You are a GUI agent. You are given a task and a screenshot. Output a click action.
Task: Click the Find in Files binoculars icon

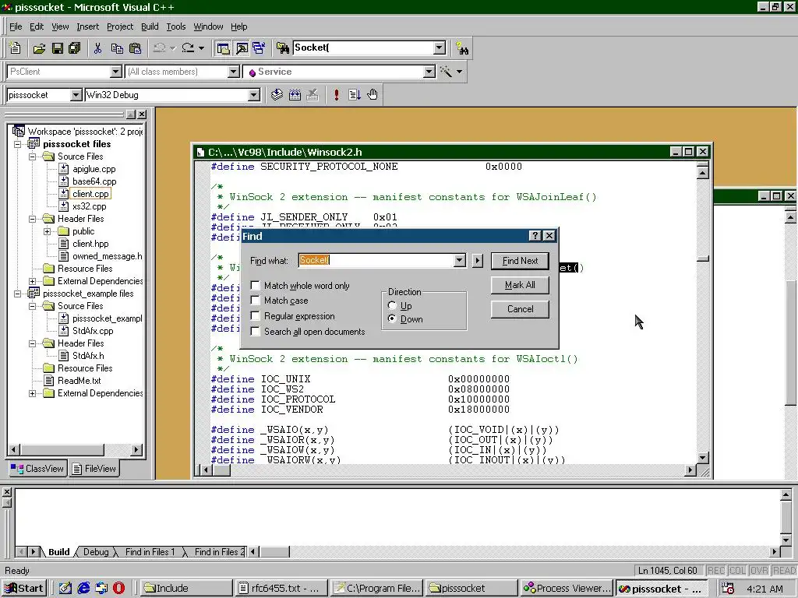click(x=282, y=48)
